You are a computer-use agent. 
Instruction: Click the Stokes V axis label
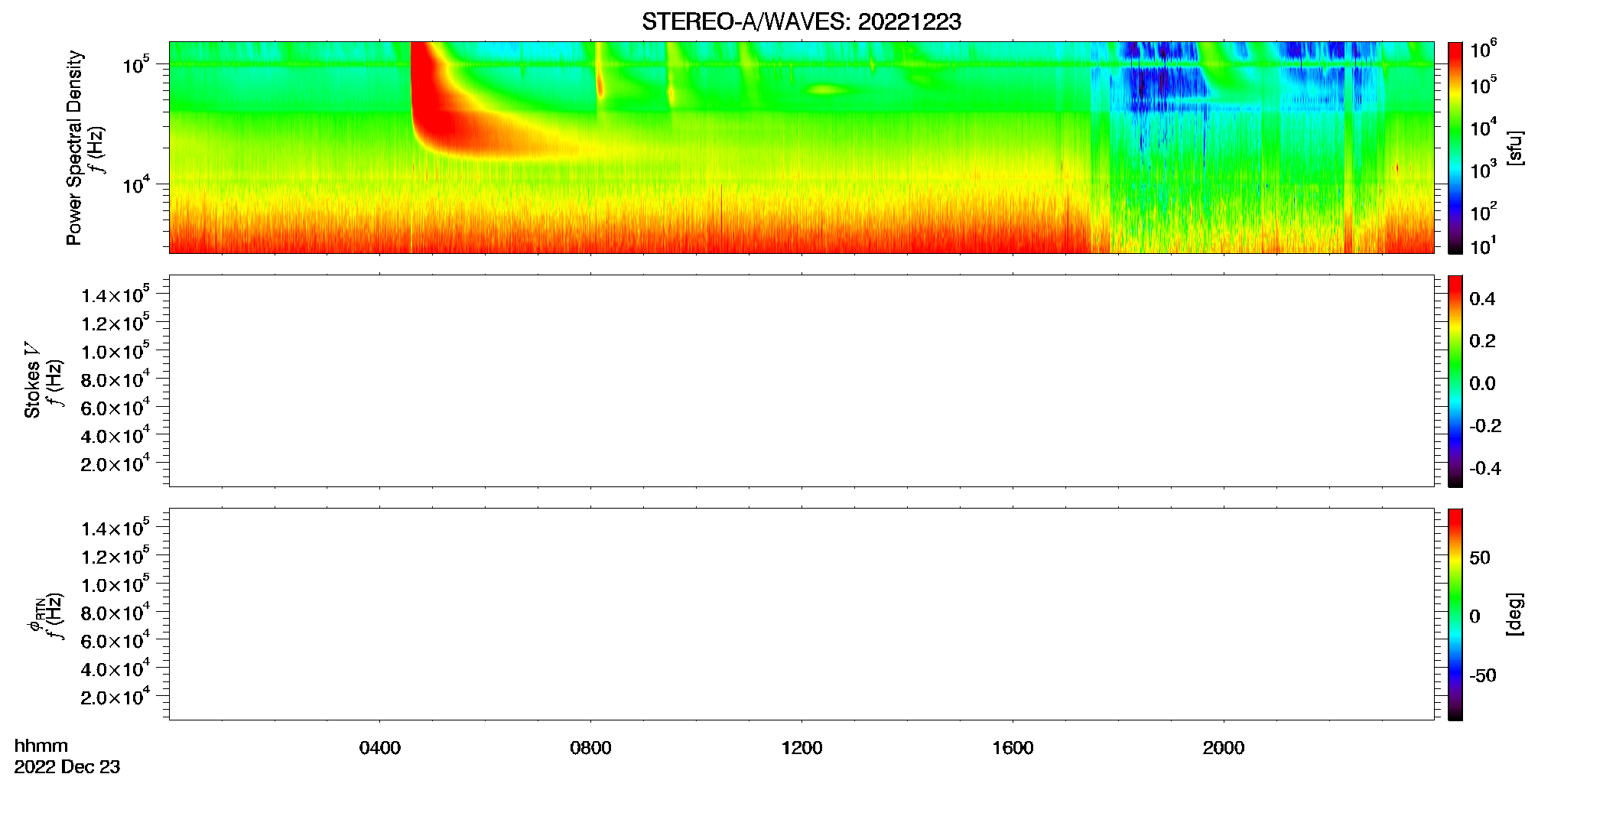pos(31,380)
